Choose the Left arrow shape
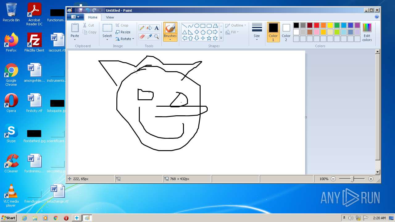Image resolution: width=395 pixels, height=222 pixels. click(185, 38)
